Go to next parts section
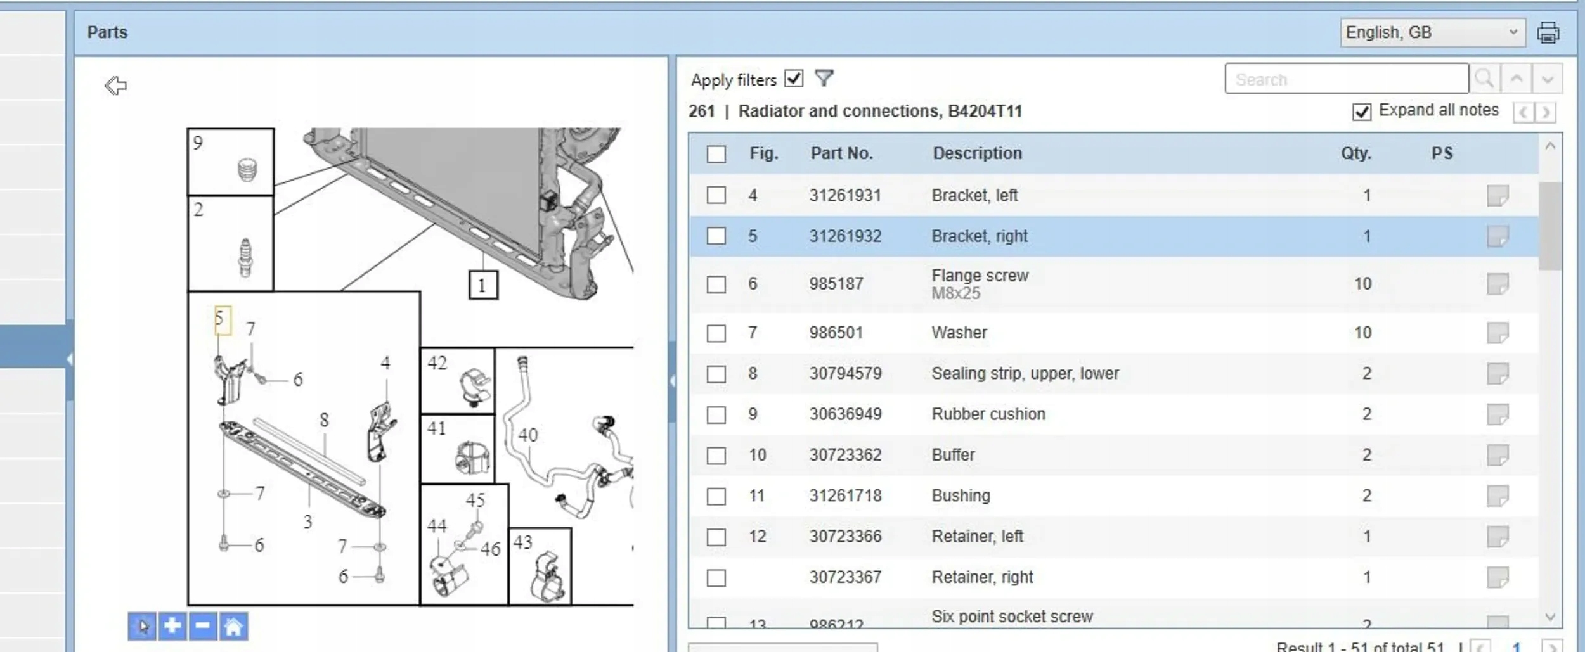This screenshot has width=1585, height=652. 1546,113
